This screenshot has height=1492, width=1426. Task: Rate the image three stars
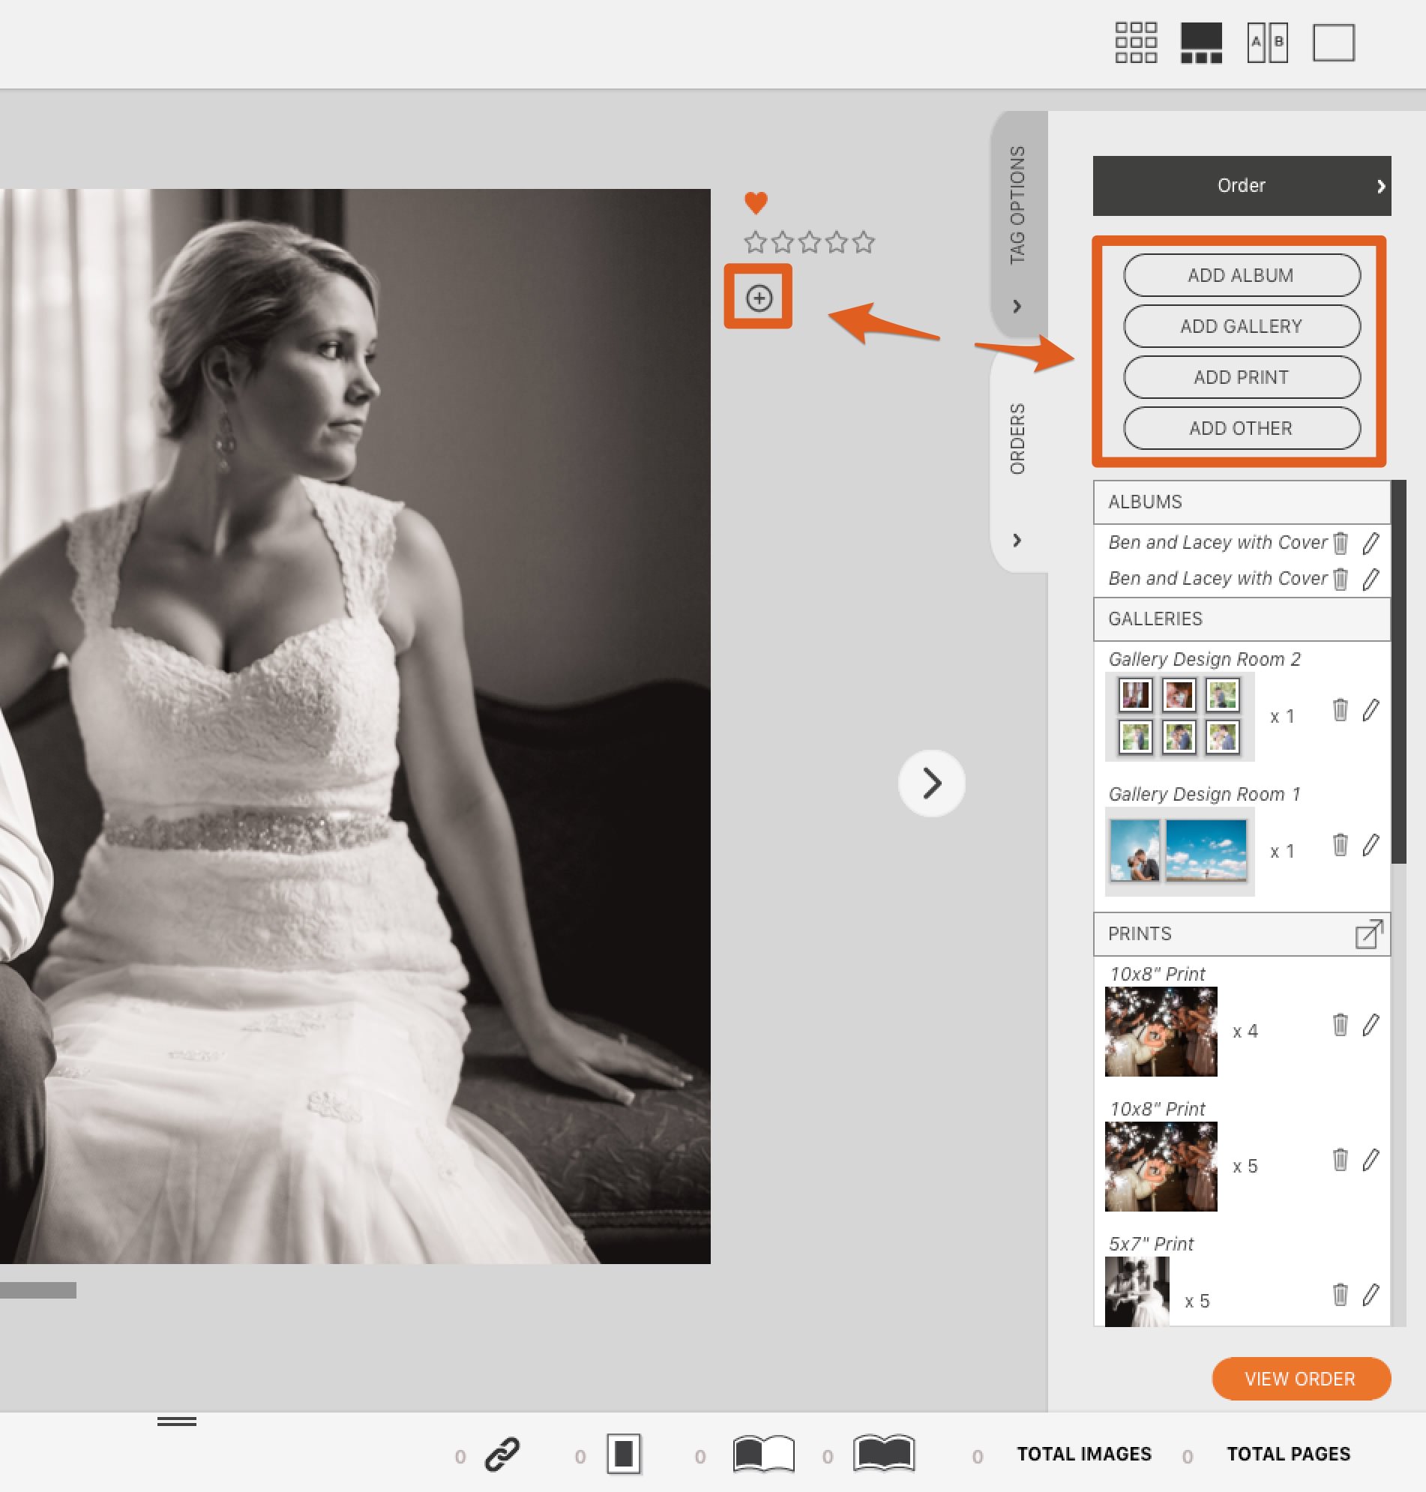coord(810,242)
